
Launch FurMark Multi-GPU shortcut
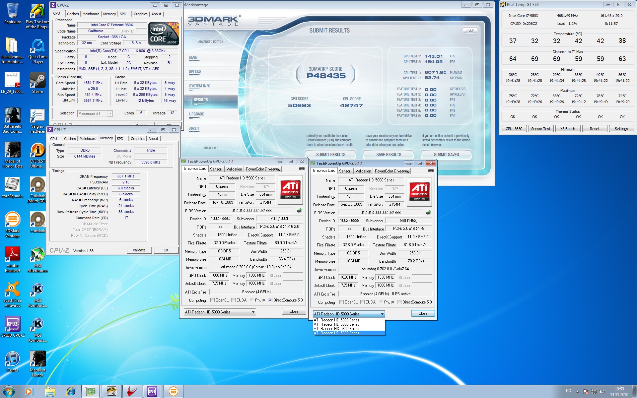37,190
